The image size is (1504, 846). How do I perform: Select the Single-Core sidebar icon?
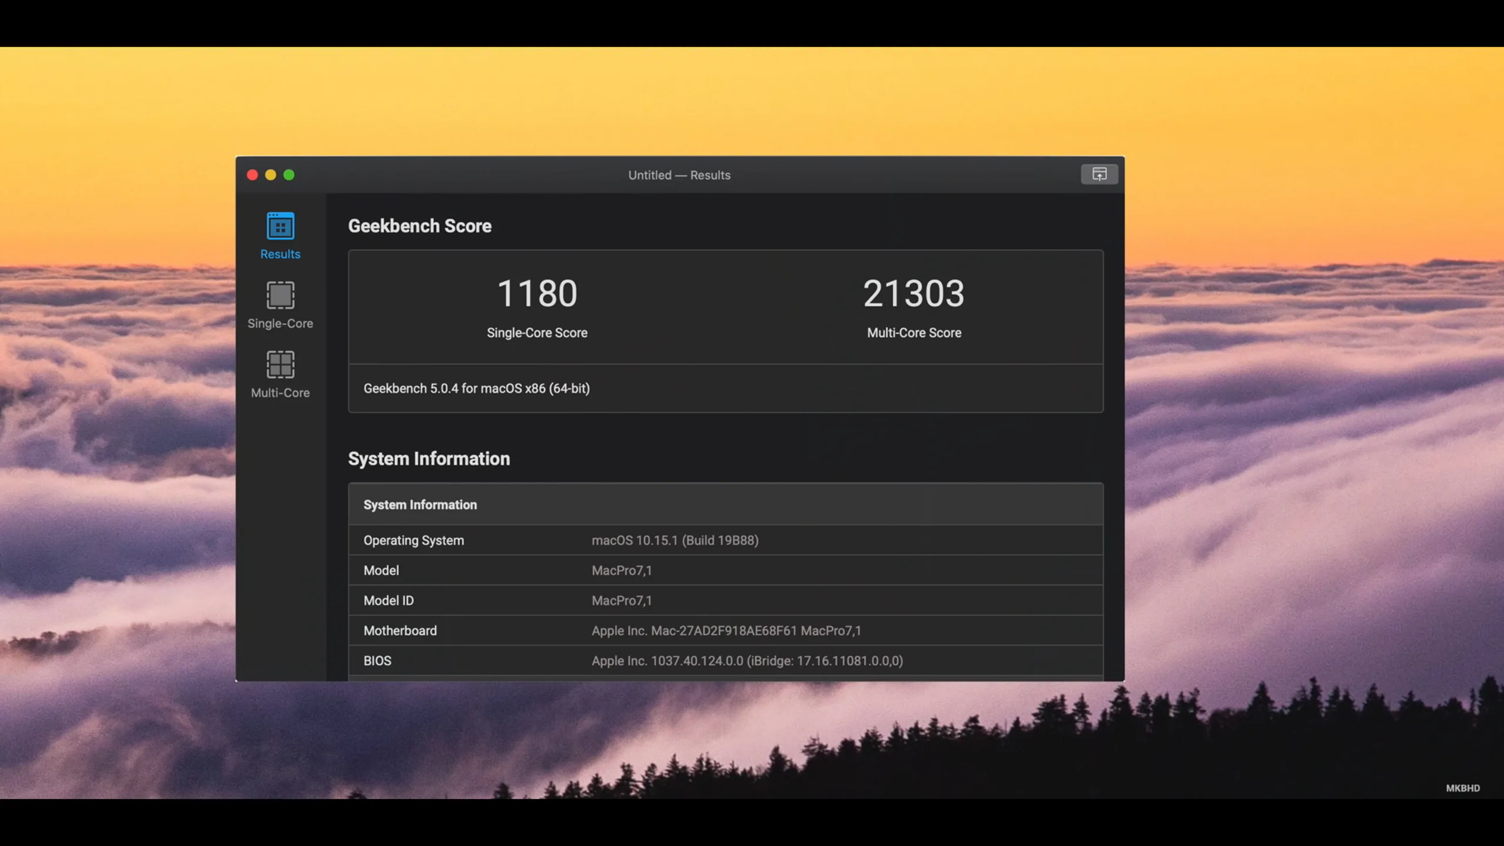tap(280, 295)
